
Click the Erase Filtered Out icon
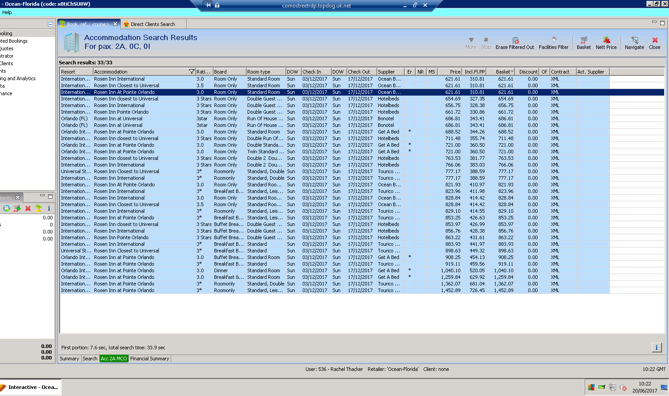coord(515,40)
